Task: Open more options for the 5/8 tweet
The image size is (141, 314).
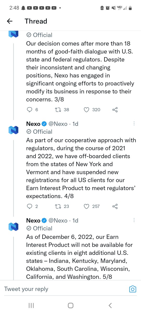Action: (x=134, y=220)
